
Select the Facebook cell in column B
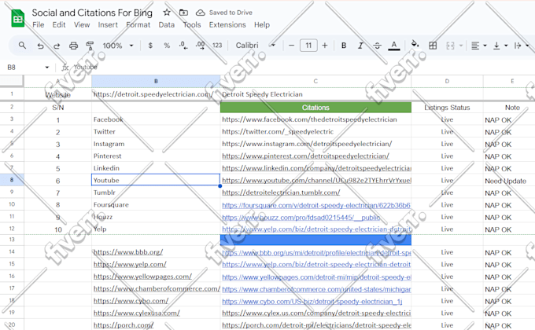156,119
